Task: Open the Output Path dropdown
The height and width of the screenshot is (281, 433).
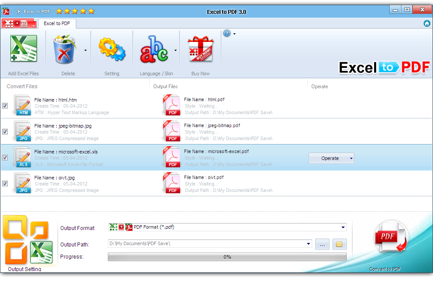Action: click(x=308, y=244)
